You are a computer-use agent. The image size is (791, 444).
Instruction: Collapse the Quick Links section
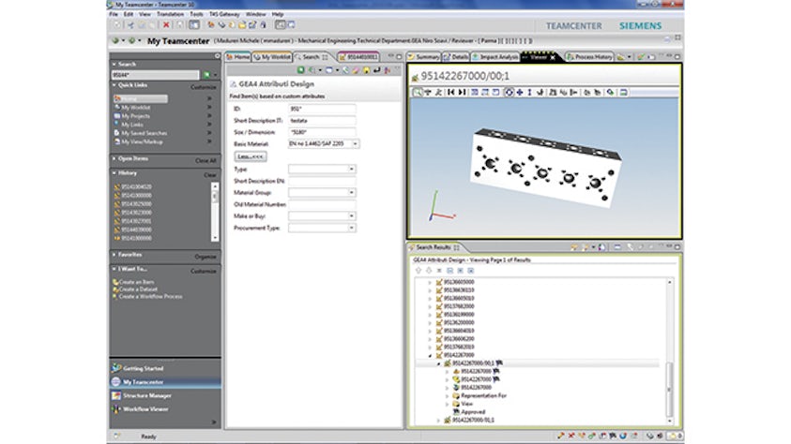pyautogui.click(x=114, y=85)
